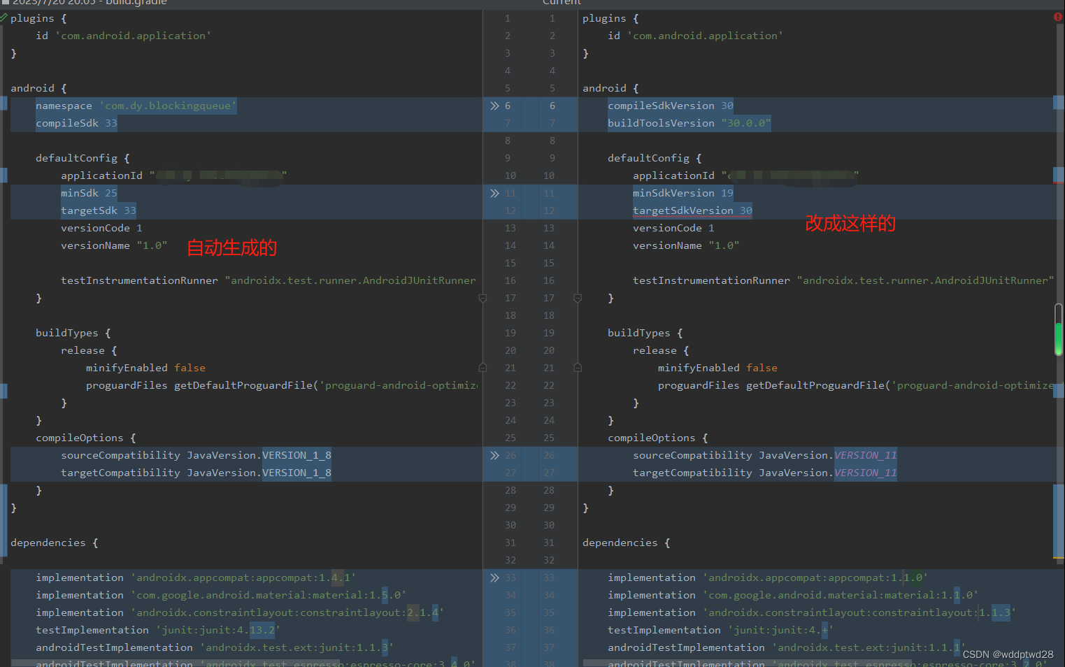The width and height of the screenshot is (1065, 667).
Task: Click 'android {' in the right pane
Action: (610, 88)
